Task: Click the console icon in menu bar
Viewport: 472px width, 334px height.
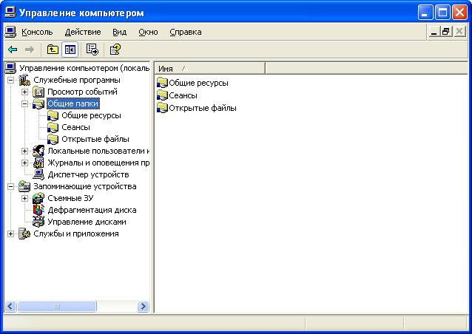Action: click(10, 32)
